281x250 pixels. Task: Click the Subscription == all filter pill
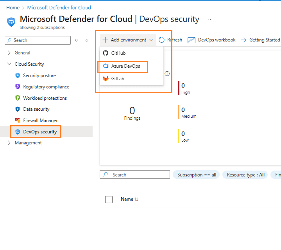[197, 175]
